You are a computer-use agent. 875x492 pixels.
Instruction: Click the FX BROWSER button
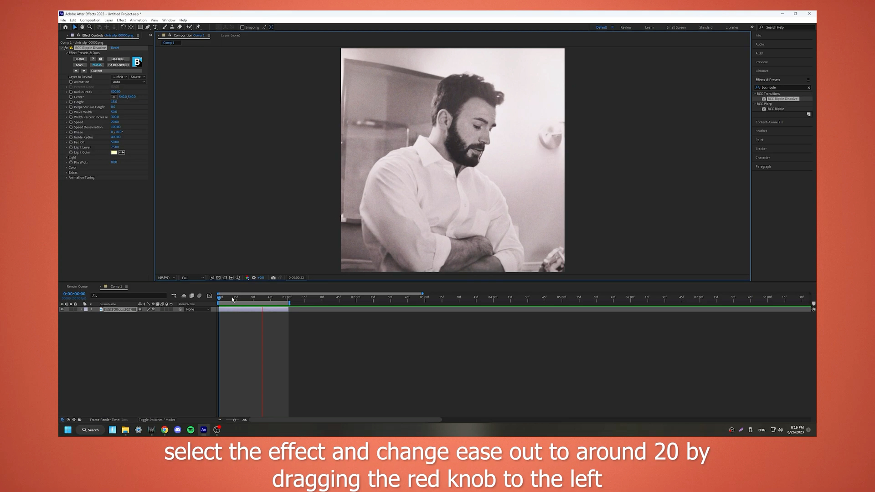point(118,65)
